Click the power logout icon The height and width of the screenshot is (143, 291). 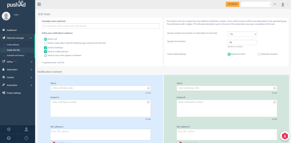pyautogui.click(x=26, y=138)
